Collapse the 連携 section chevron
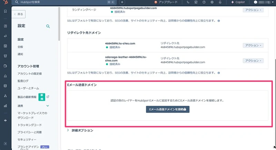This screenshot has height=150, width=276. click(x=48, y=106)
